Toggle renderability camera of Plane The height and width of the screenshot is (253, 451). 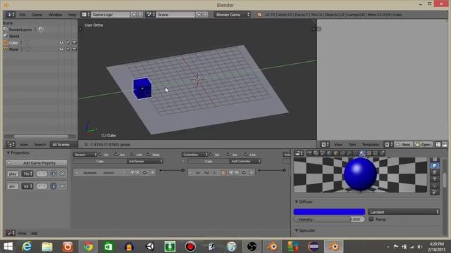coord(74,49)
